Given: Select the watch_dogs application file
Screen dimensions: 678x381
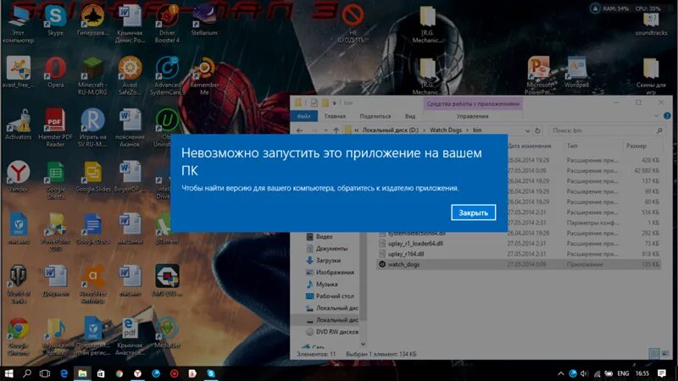Looking at the screenshot, I should 519,264.
